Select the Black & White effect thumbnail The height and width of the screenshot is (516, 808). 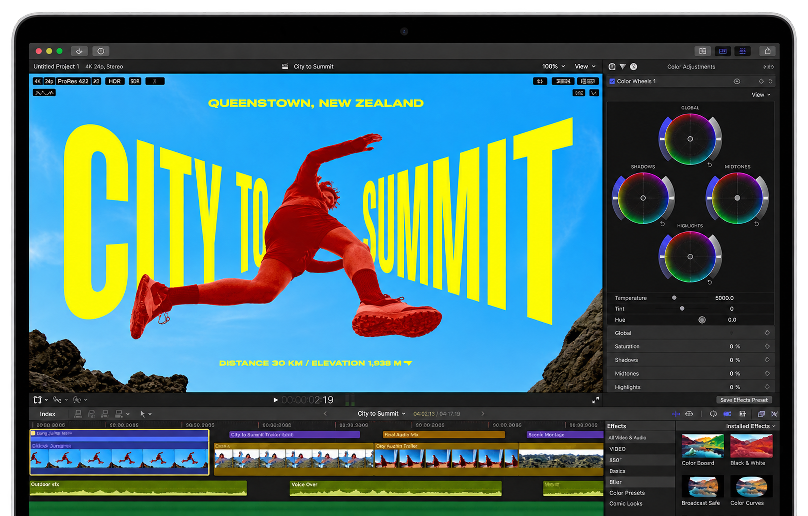pos(751,446)
